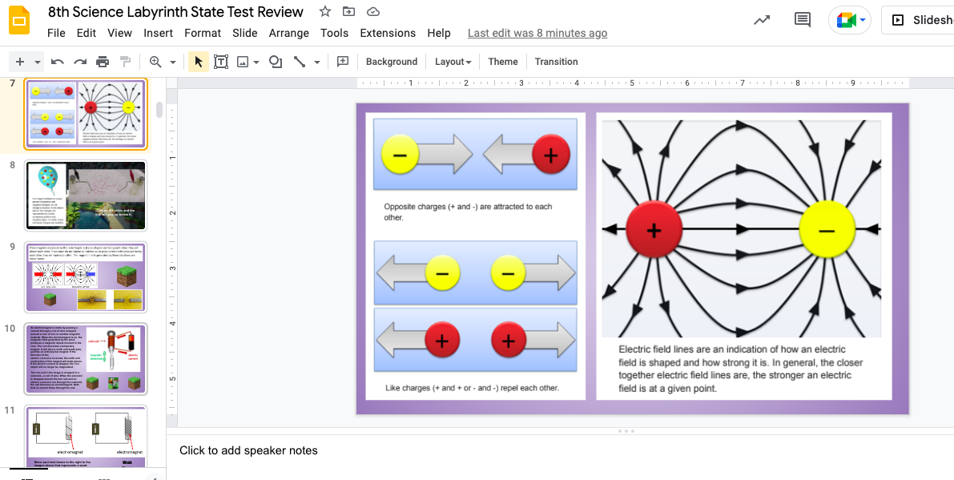Open the Arrange menu
Screen dimensions: 954x480
[x=288, y=33]
